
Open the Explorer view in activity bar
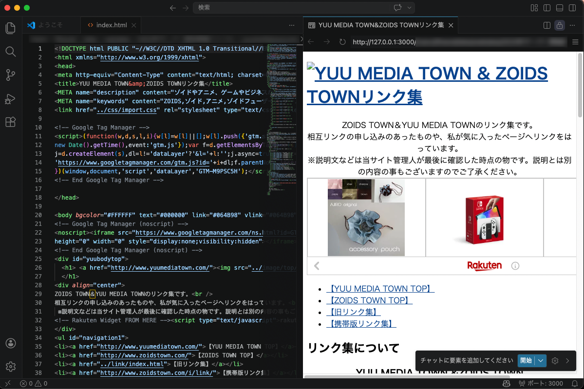tap(10, 28)
